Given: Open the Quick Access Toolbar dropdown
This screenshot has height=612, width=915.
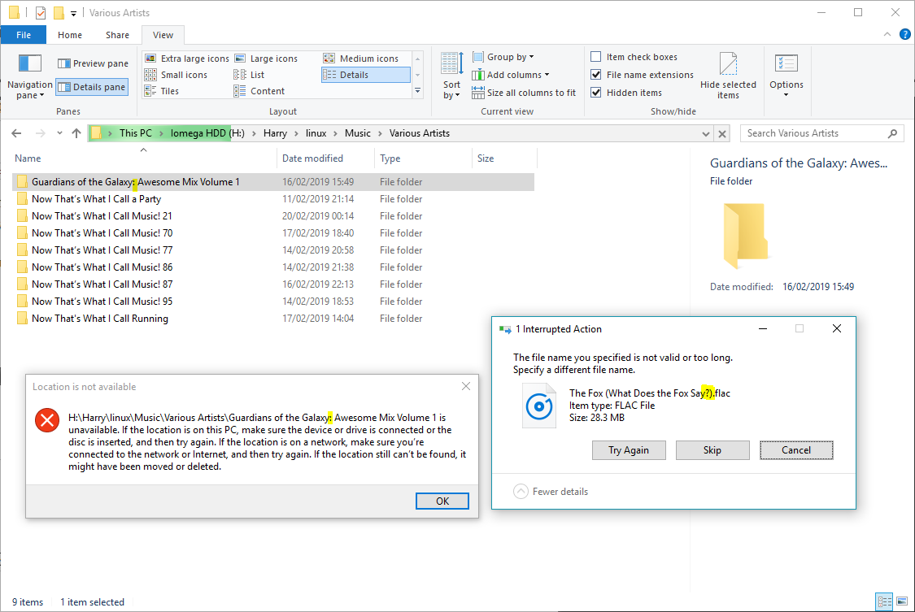Looking at the screenshot, I should (73, 13).
